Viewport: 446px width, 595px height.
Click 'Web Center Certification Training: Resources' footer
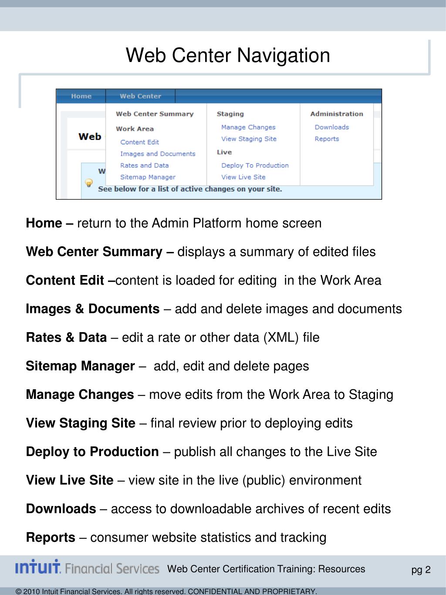pos(266,569)
